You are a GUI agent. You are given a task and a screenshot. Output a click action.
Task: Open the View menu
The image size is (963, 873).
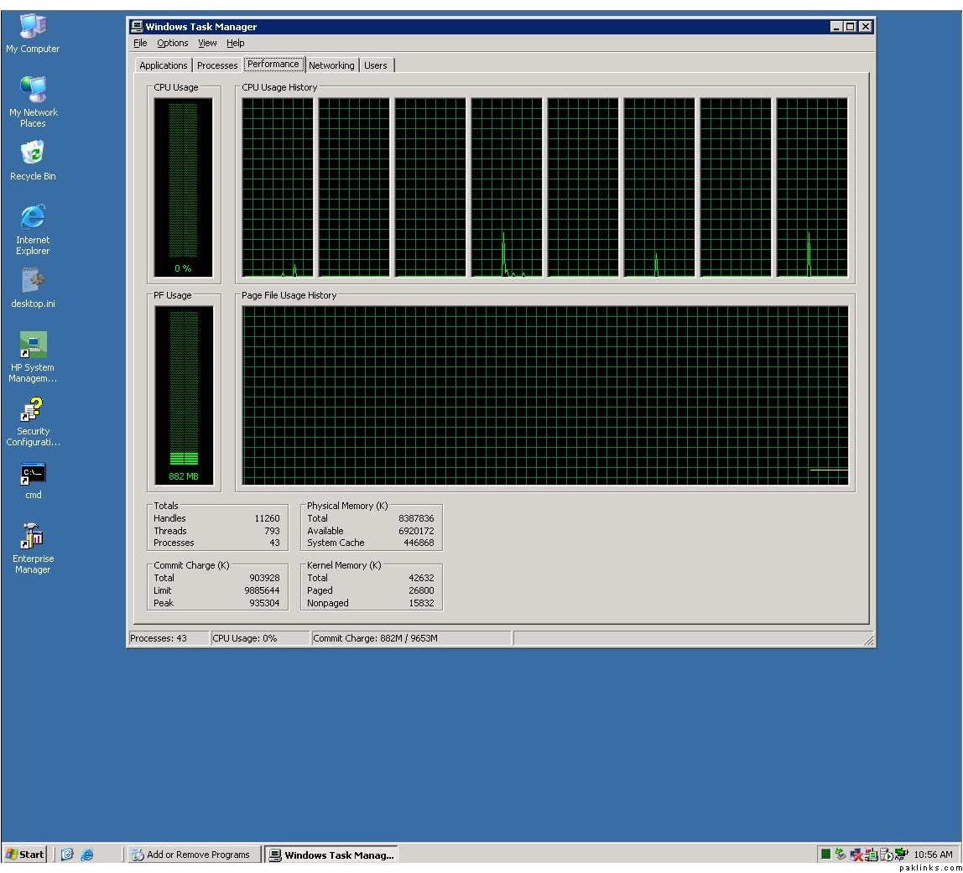point(207,43)
